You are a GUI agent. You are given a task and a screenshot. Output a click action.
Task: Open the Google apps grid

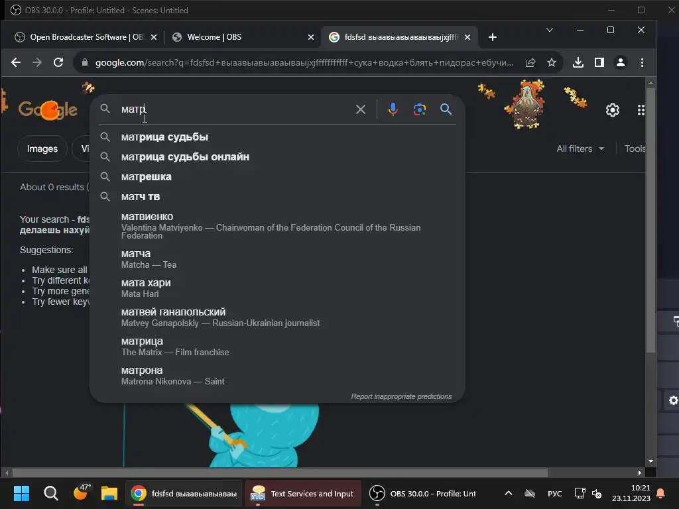click(641, 110)
